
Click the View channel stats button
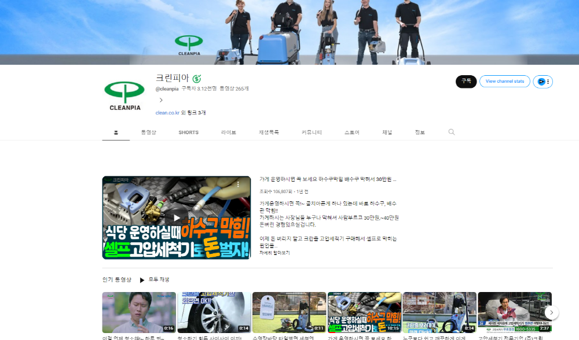pyautogui.click(x=505, y=82)
